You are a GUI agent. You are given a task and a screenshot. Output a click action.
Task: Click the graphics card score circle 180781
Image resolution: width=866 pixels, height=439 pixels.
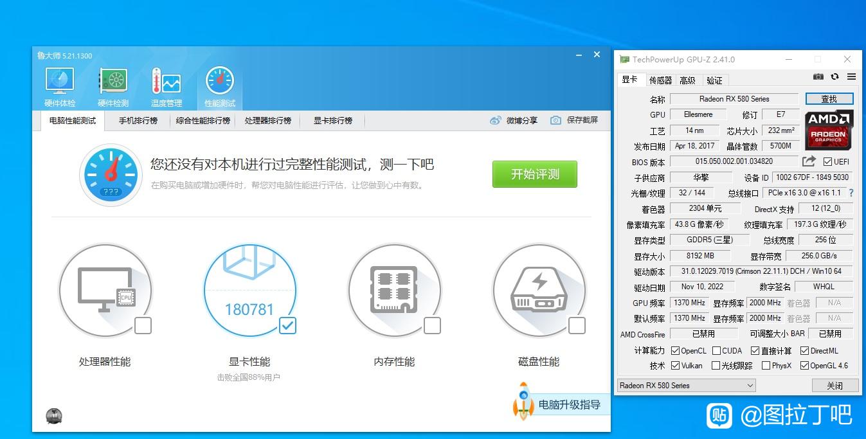pos(250,291)
